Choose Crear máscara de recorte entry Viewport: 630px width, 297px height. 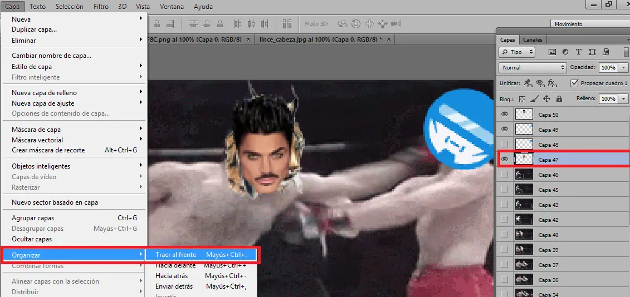[74, 150]
